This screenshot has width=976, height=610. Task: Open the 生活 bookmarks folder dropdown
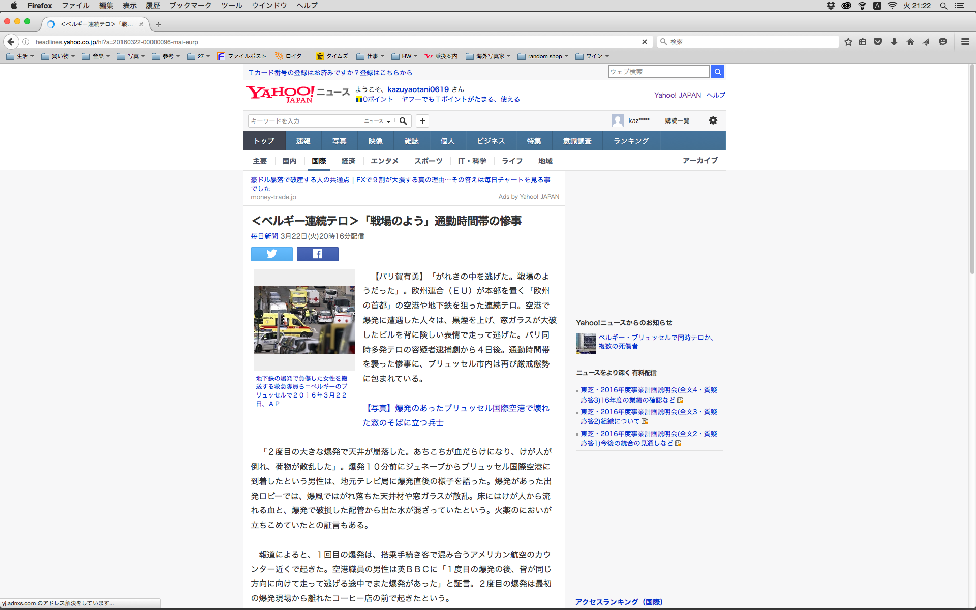(20, 56)
